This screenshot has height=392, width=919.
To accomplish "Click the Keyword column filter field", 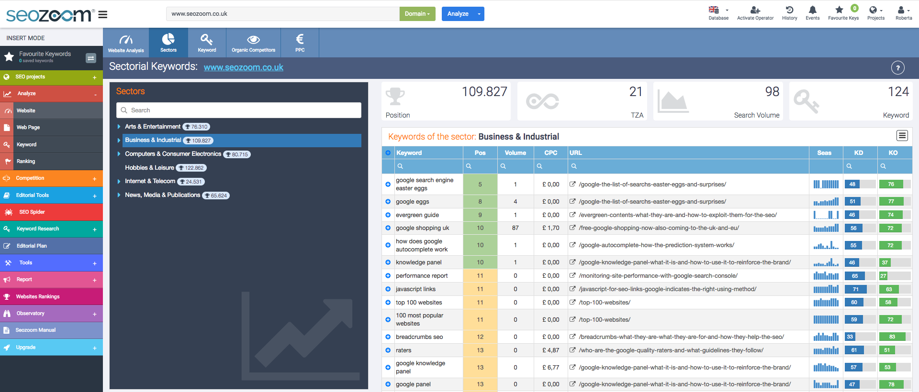I will 429,166.
